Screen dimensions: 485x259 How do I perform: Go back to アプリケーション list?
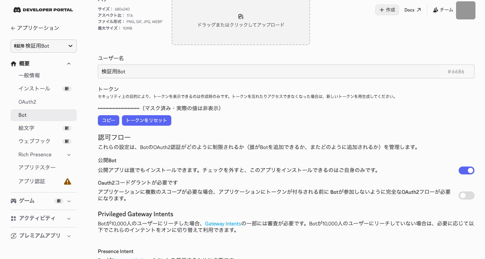[x=35, y=28]
